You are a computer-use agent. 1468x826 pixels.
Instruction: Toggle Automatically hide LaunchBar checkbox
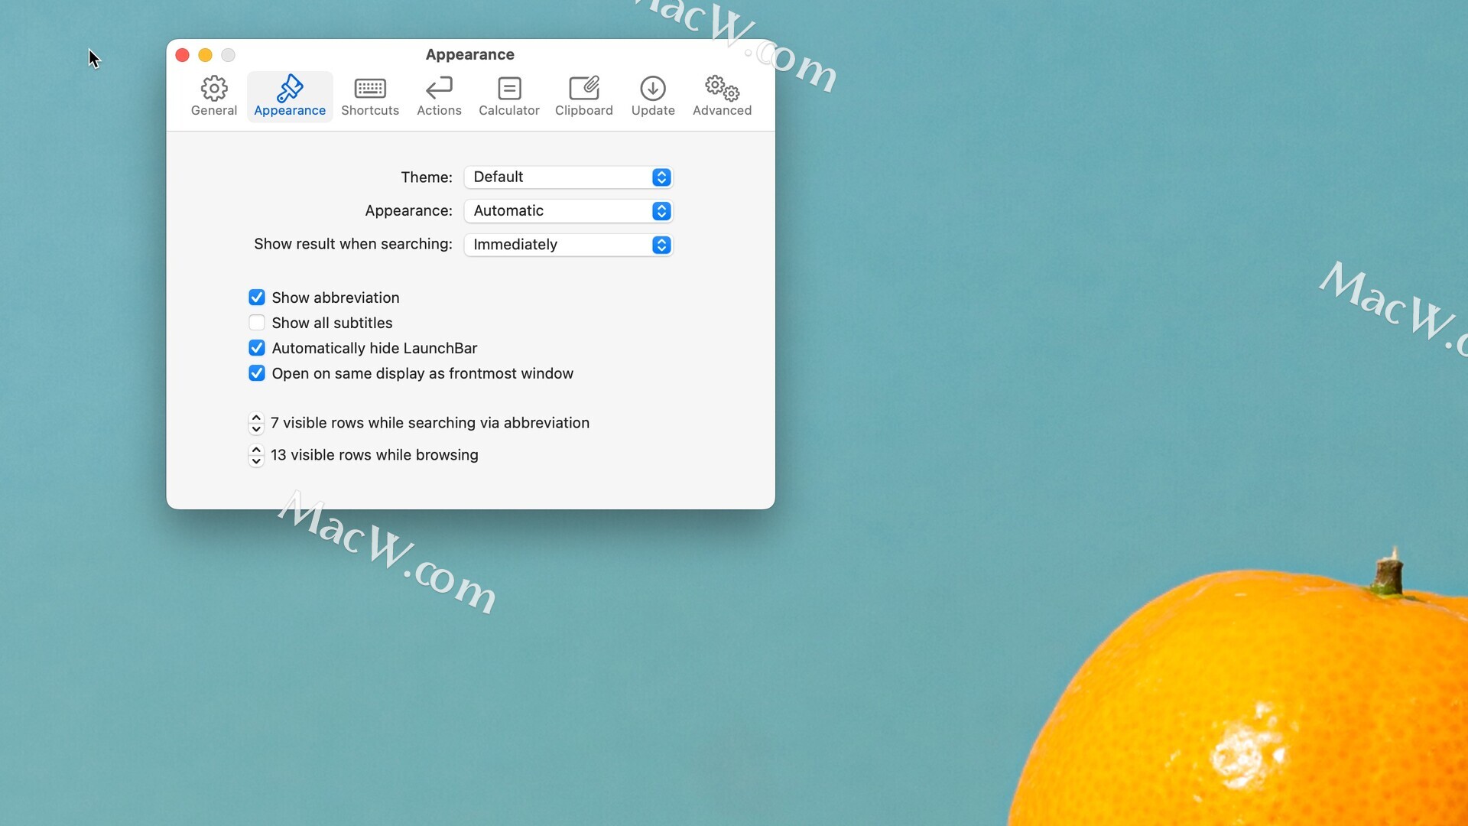pos(257,348)
